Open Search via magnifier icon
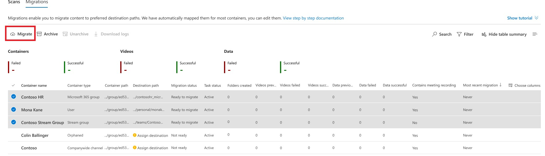The height and width of the screenshot is (156, 545). coord(434,34)
